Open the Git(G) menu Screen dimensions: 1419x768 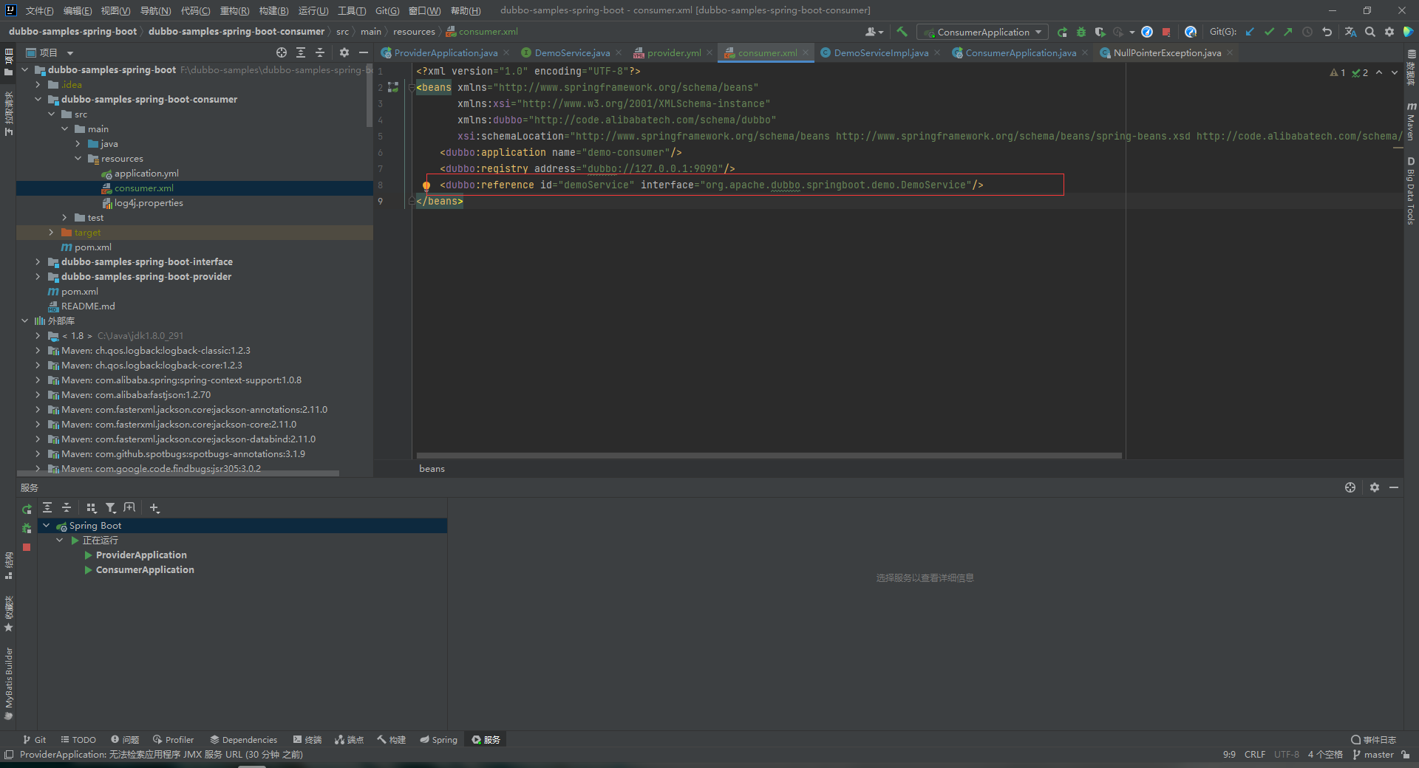tap(387, 10)
